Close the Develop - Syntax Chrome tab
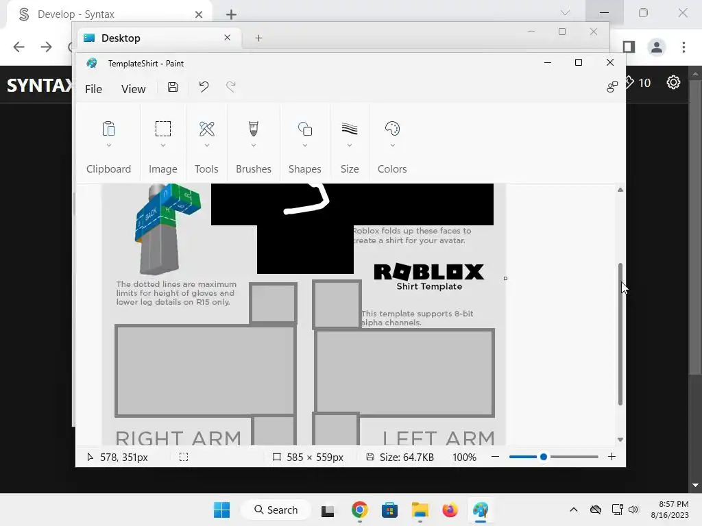This screenshot has width=702, height=526. coord(199,15)
